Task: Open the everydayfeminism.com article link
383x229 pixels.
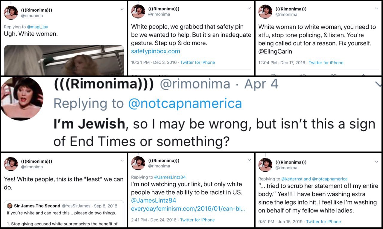Action: 188,209
